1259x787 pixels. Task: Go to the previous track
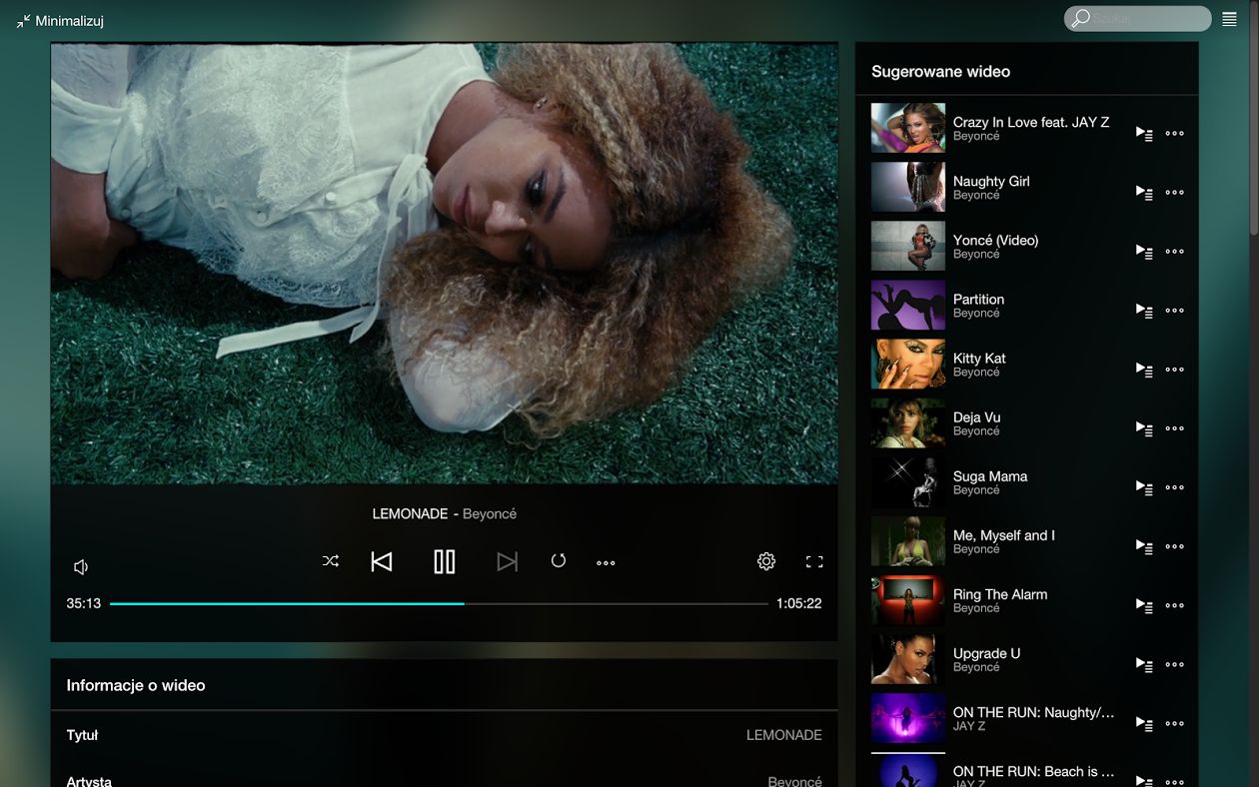tap(382, 562)
